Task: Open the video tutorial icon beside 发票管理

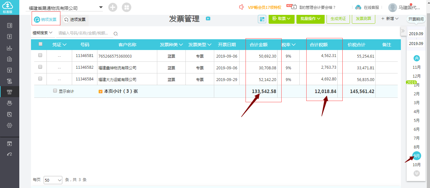Action: click(208, 19)
